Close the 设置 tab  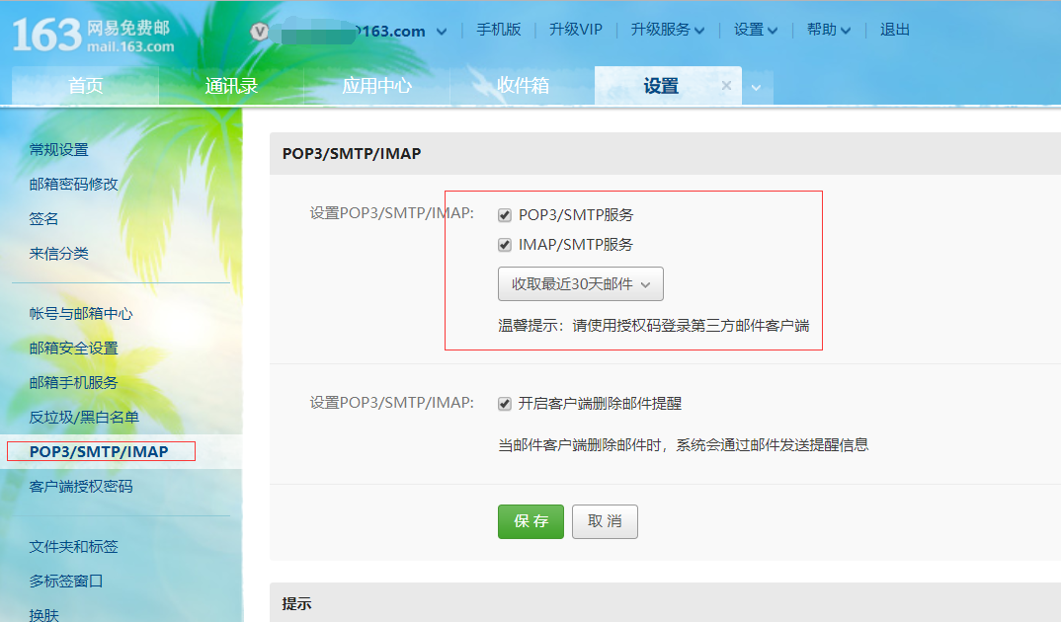pyautogui.click(x=726, y=85)
